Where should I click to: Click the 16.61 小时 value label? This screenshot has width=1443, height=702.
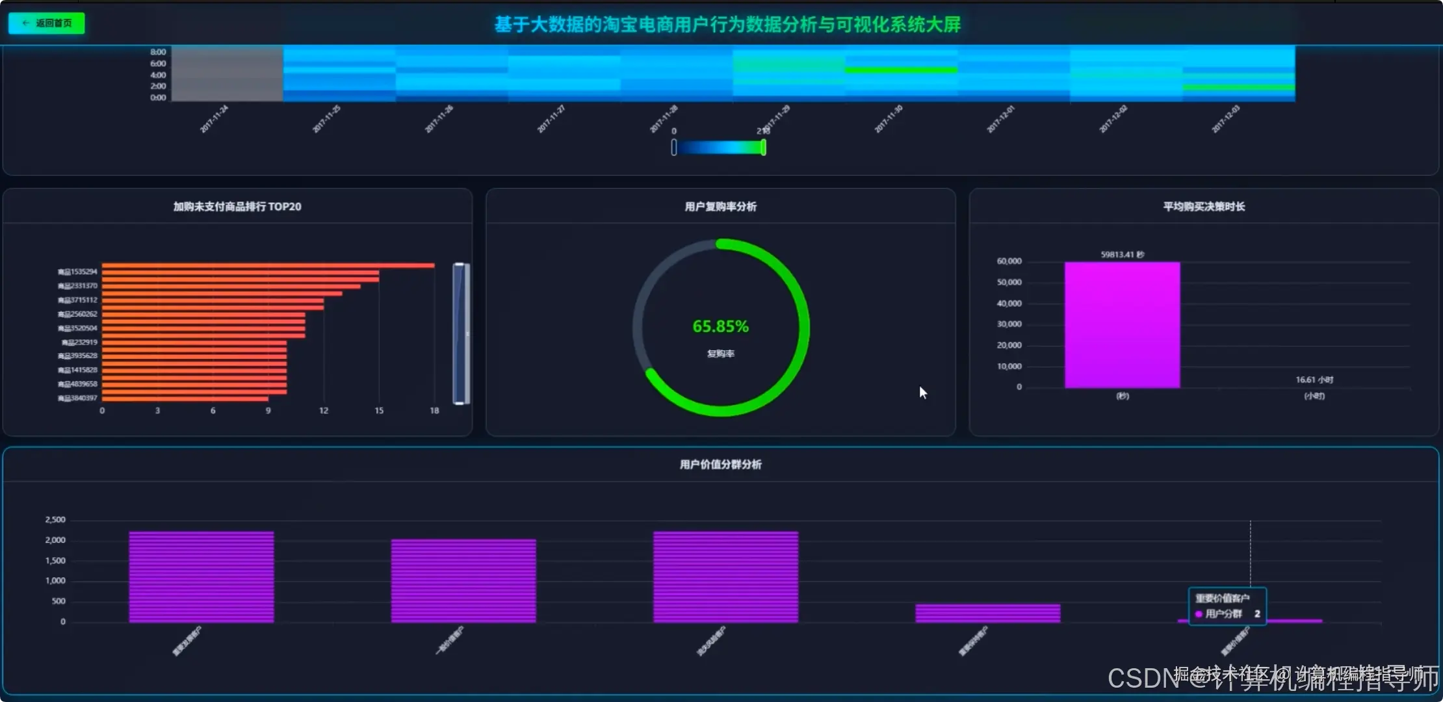pos(1314,380)
